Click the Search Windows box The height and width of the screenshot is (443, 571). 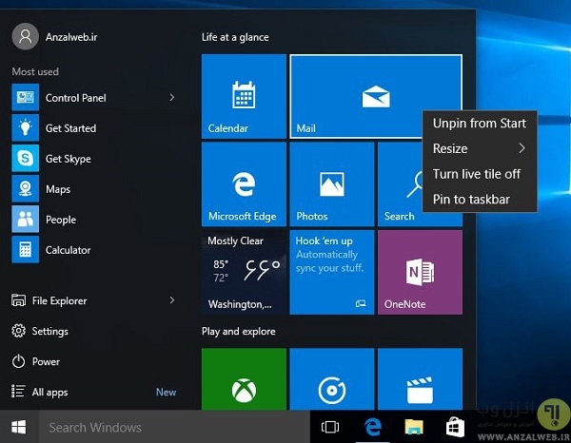[171, 427]
